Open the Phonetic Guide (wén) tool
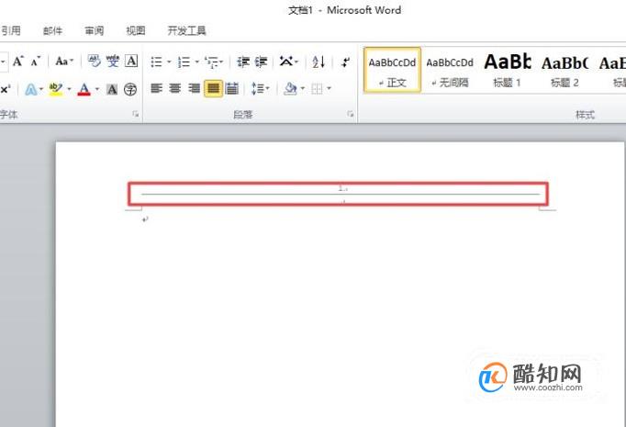 pyautogui.click(x=113, y=62)
